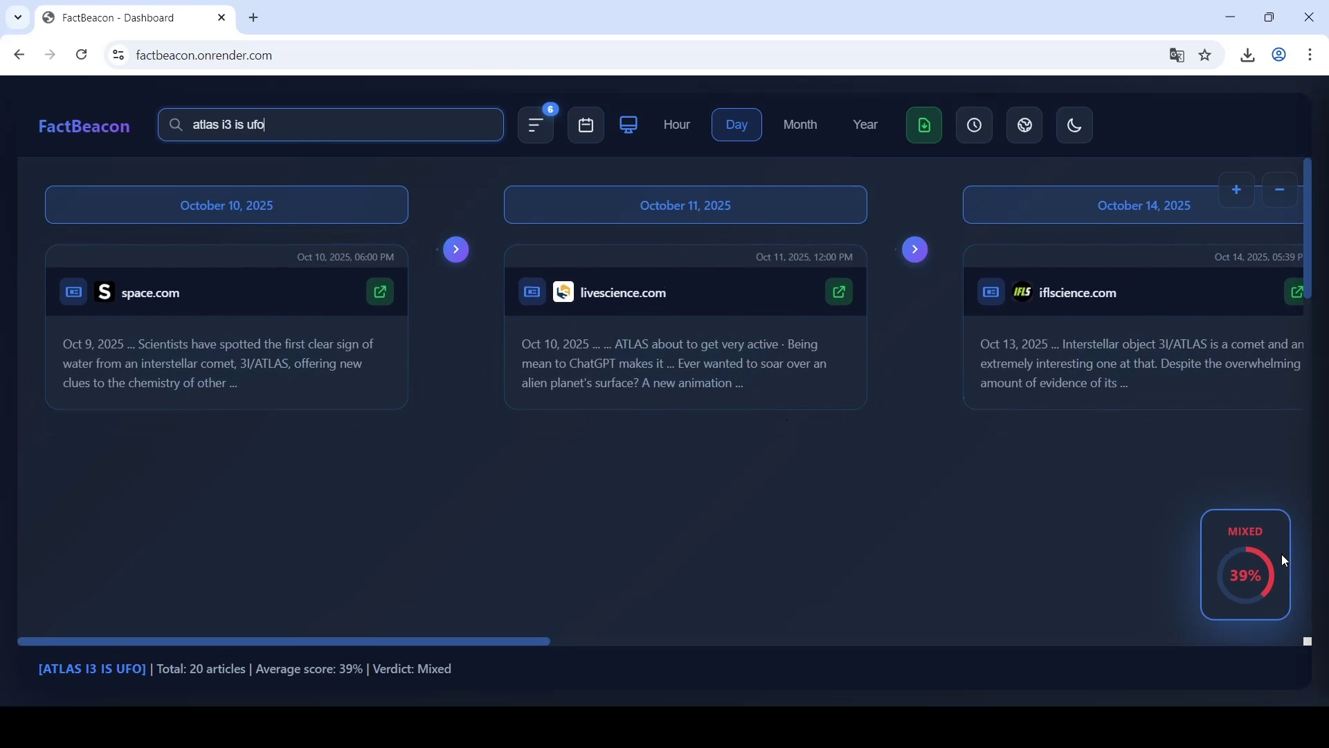Open the calendar date picker

click(586, 125)
